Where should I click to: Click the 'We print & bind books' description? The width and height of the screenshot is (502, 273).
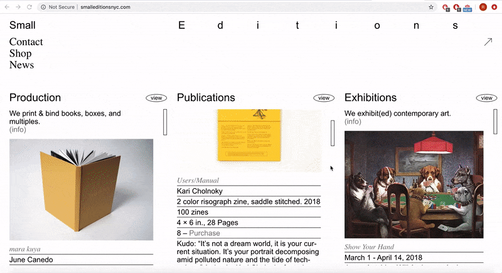[x=65, y=117]
